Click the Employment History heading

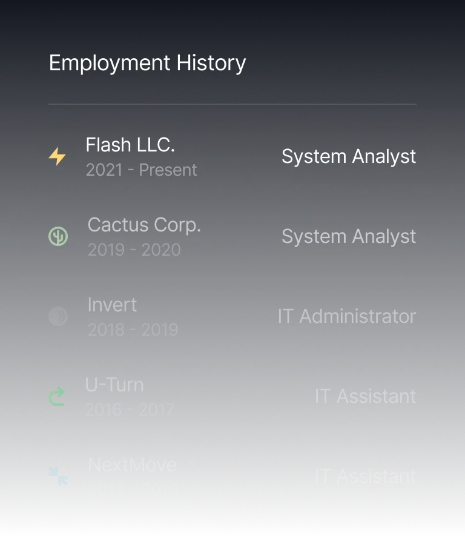click(x=147, y=63)
